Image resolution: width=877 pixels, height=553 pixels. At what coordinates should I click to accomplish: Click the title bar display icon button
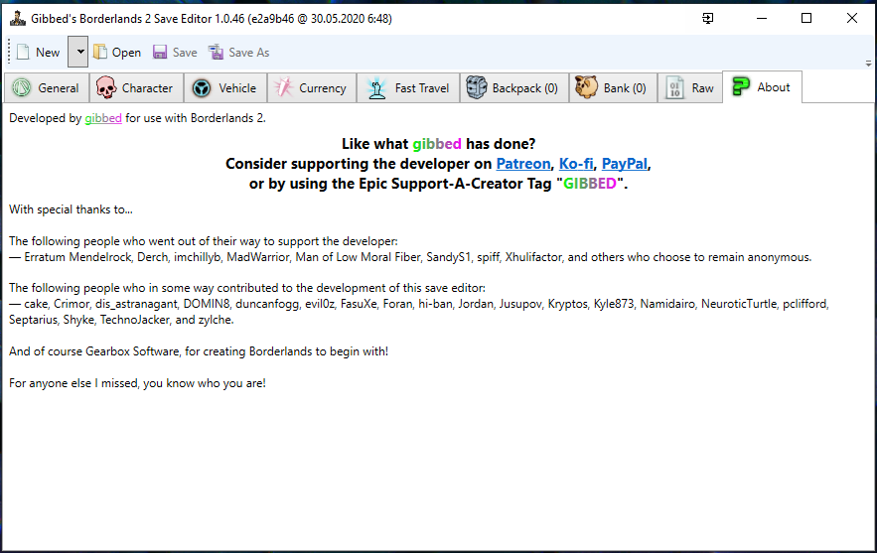[x=707, y=19]
